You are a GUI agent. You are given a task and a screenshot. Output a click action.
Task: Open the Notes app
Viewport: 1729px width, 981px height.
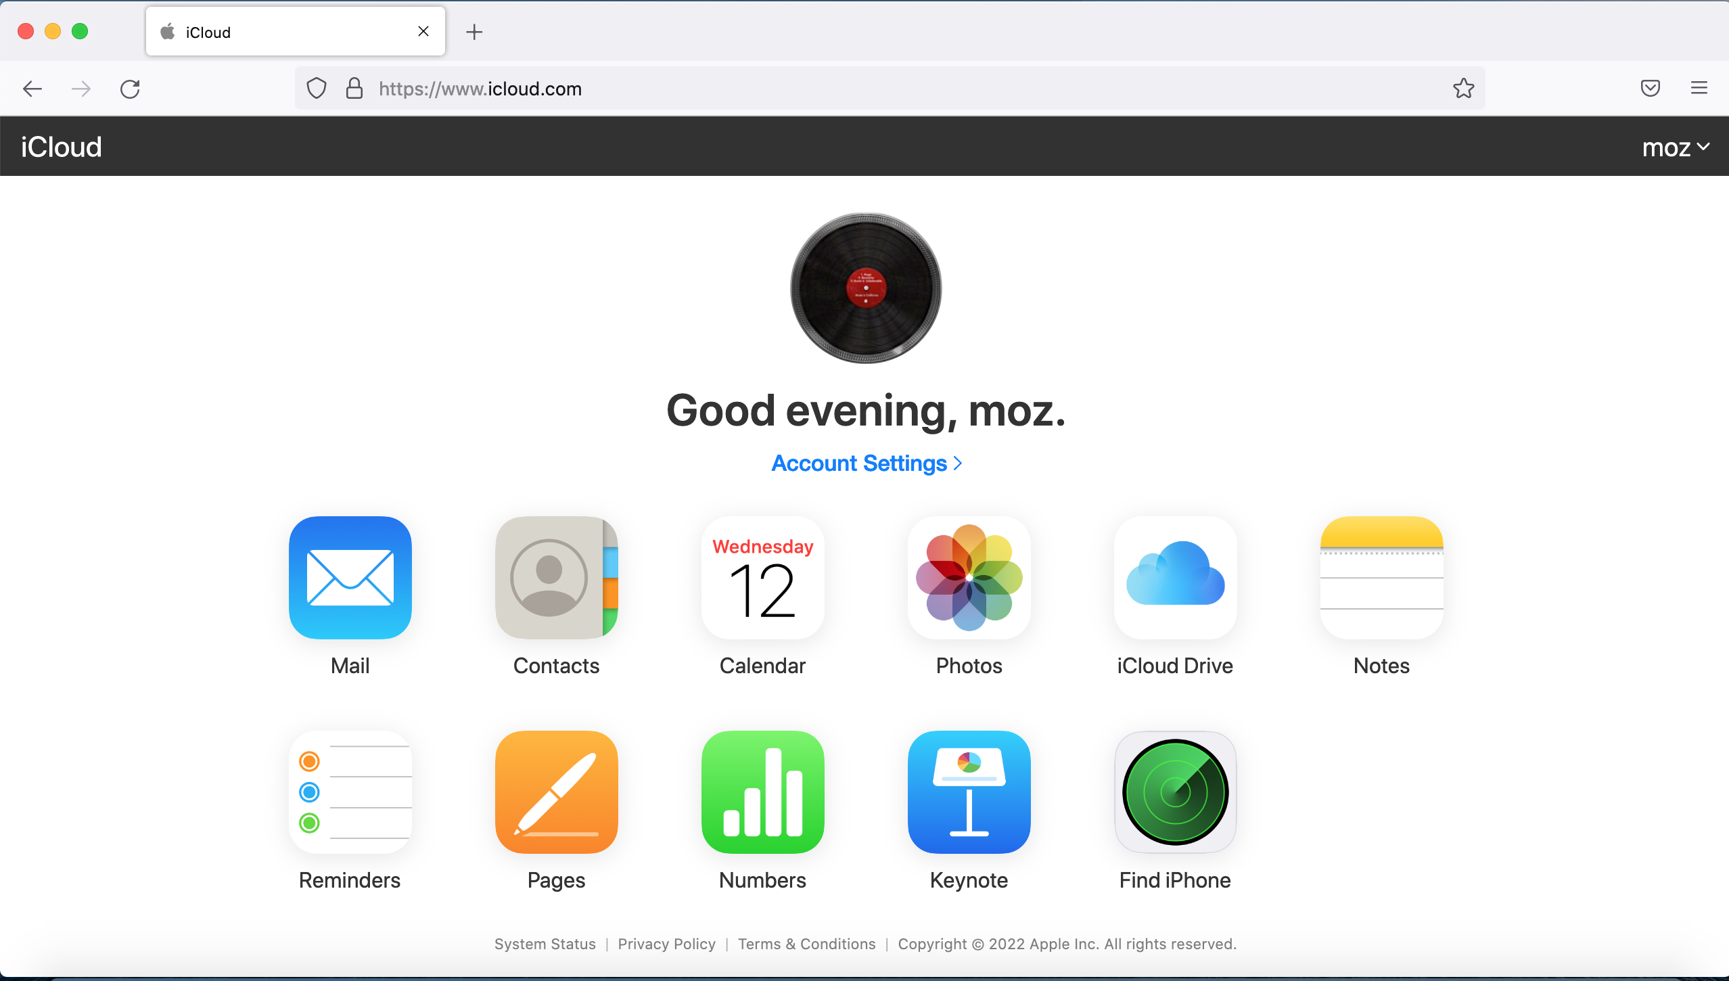[1380, 577]
